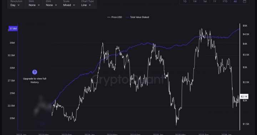Click the $3K right axis label
Viewport: 257px width, 135px height.
click(x=245, y=67)
